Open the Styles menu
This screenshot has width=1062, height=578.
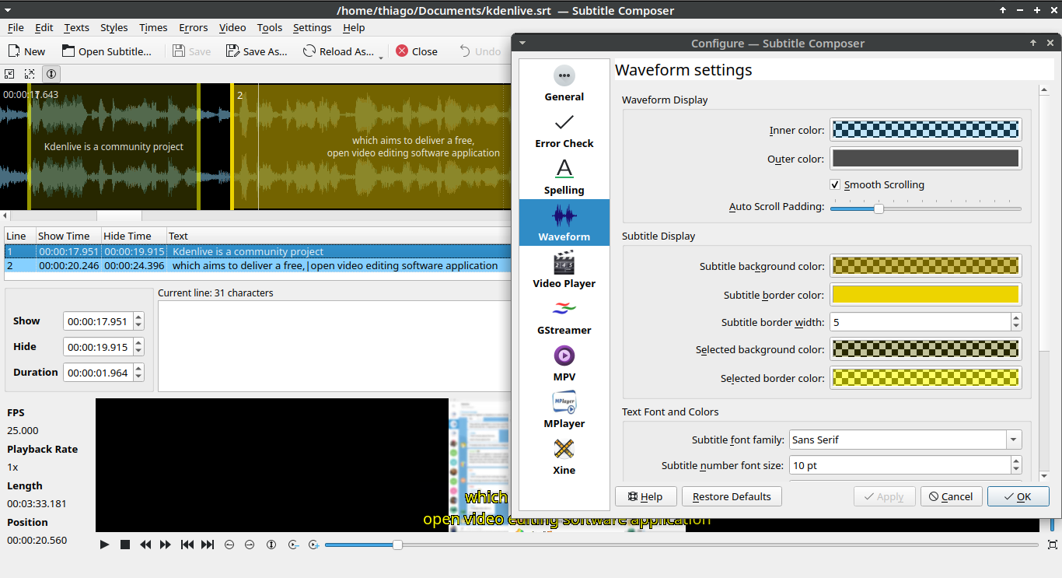(x=114, y=27)
